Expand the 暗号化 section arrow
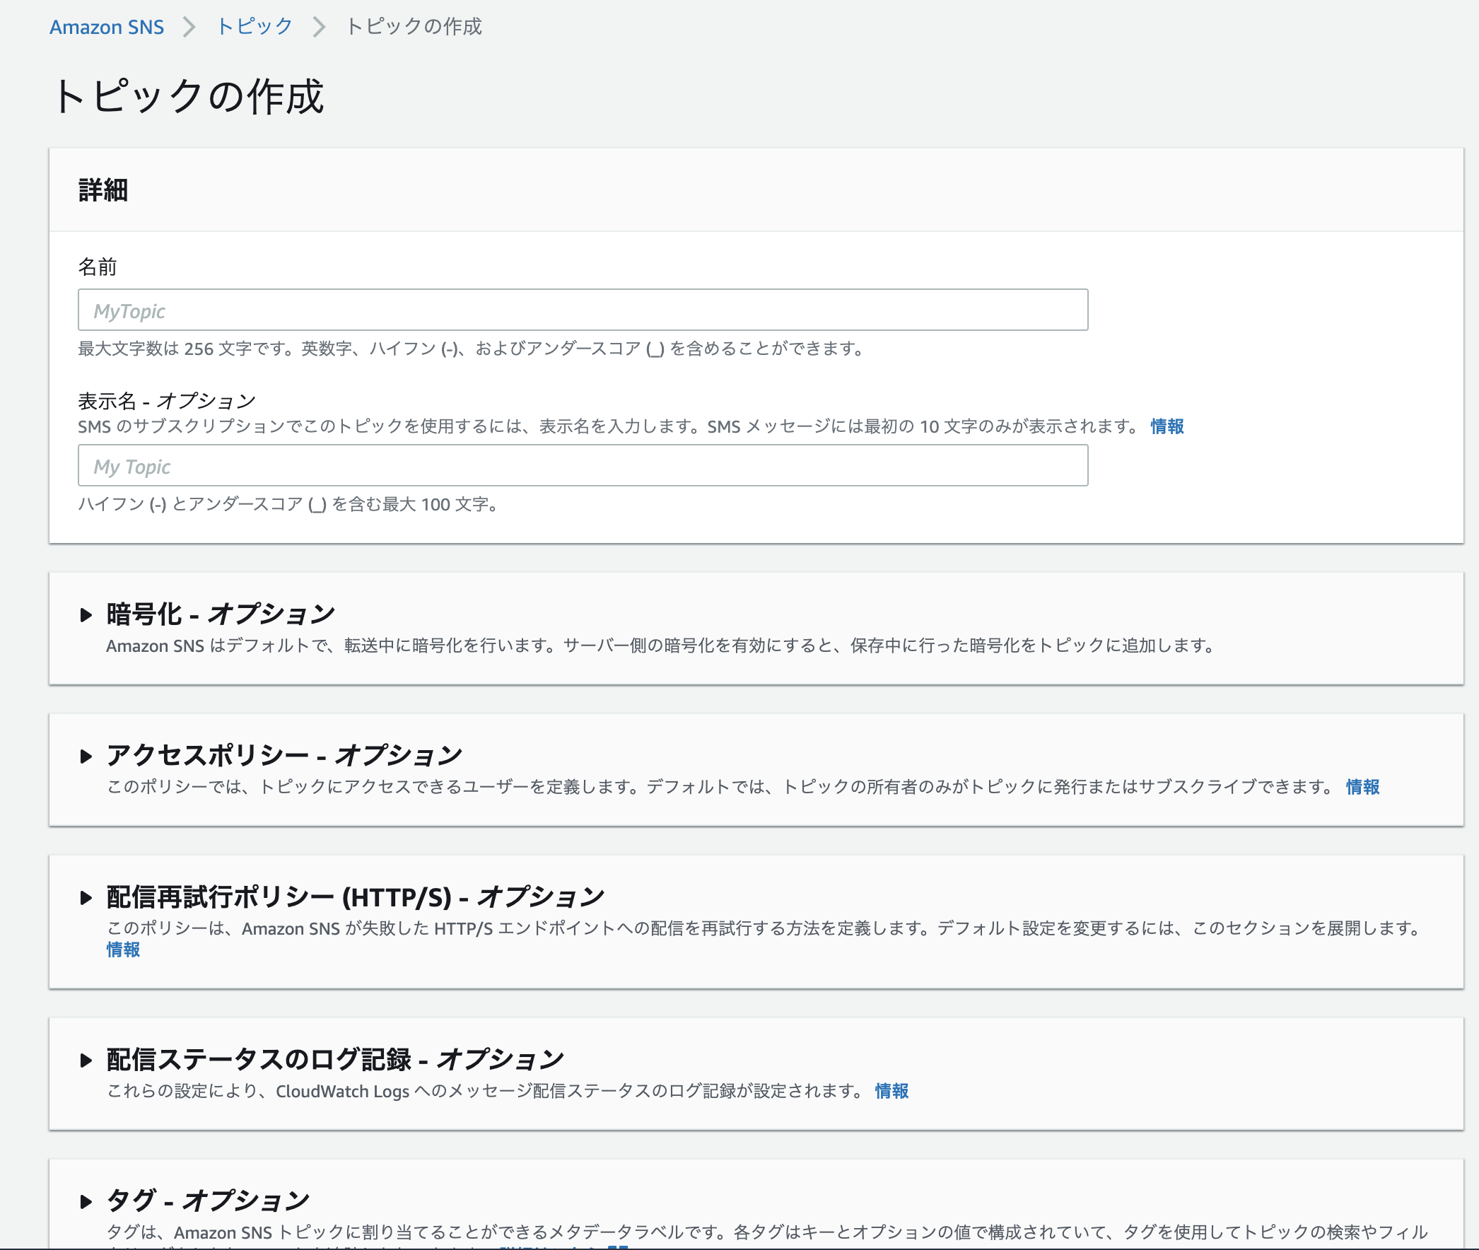Screen dimensions: 1479x1250 pos(86,614)
